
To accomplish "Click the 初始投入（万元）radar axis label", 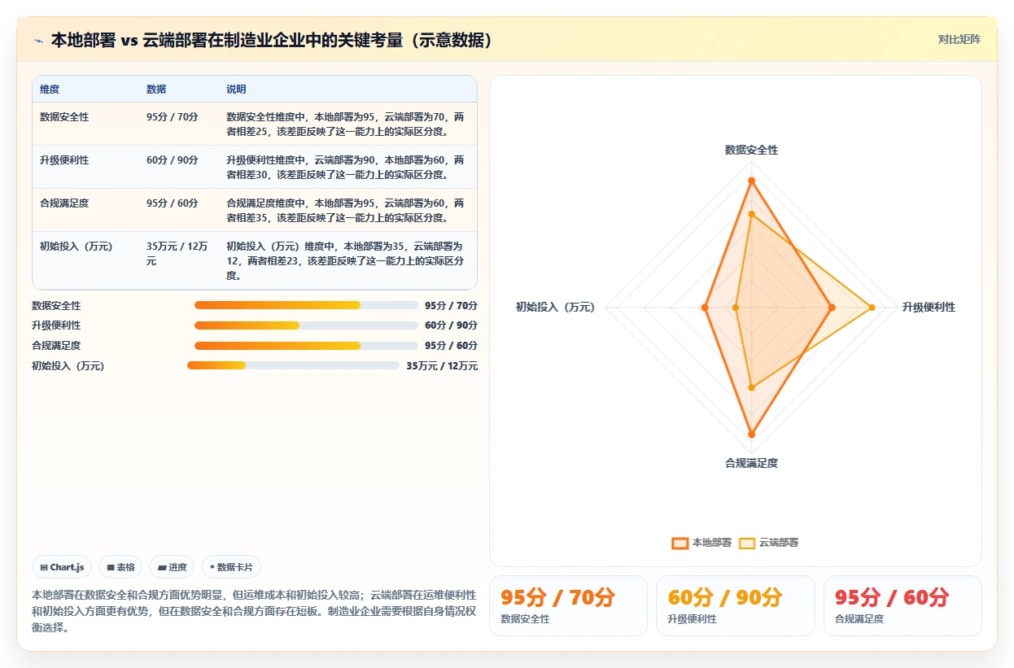I will pos(555,307).
